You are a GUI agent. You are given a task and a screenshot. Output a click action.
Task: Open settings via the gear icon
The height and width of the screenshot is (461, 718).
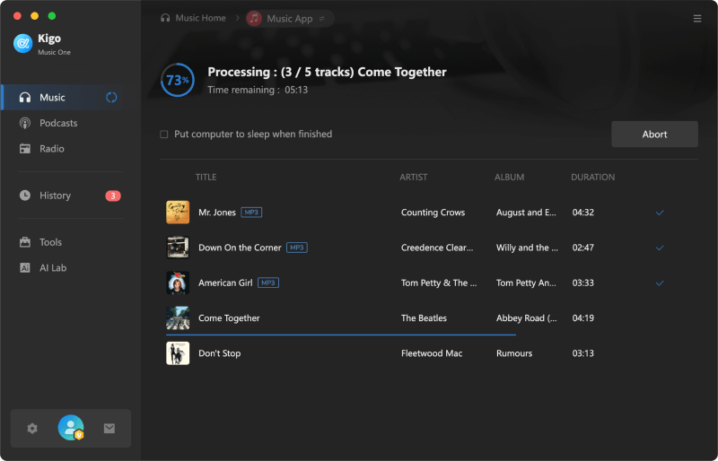click(32, 429)
